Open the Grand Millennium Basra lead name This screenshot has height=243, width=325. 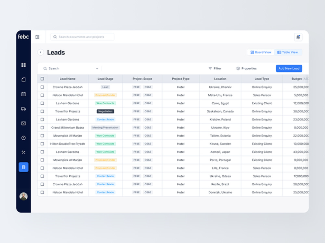tap(68, 127)
